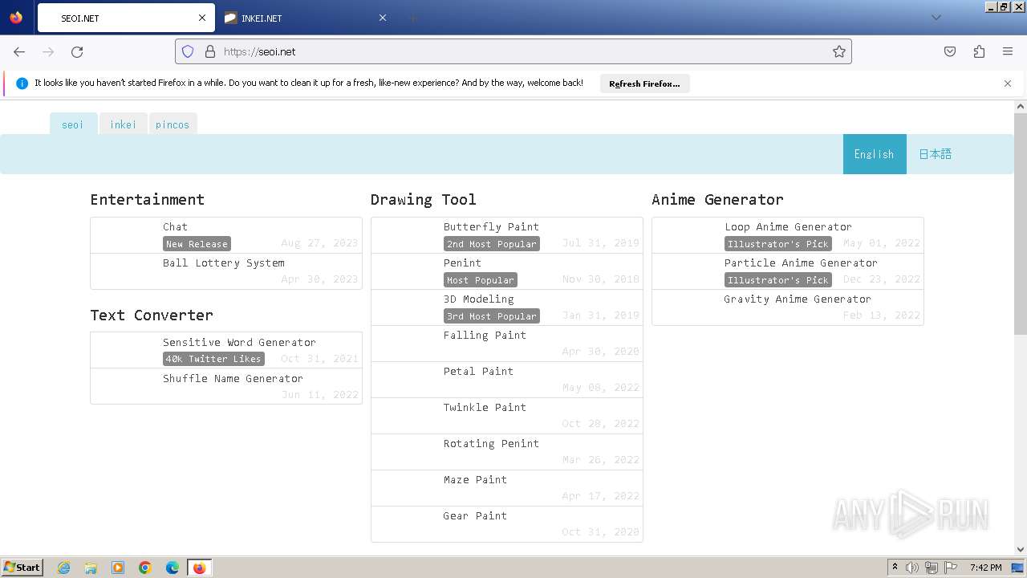Open File Explorer from the taskbar
The height and width of the screenshot is (578, 1027).
pos(91,568)
